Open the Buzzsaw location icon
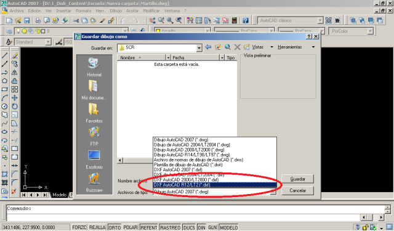 pyautogui.click(x=94, y=182)
